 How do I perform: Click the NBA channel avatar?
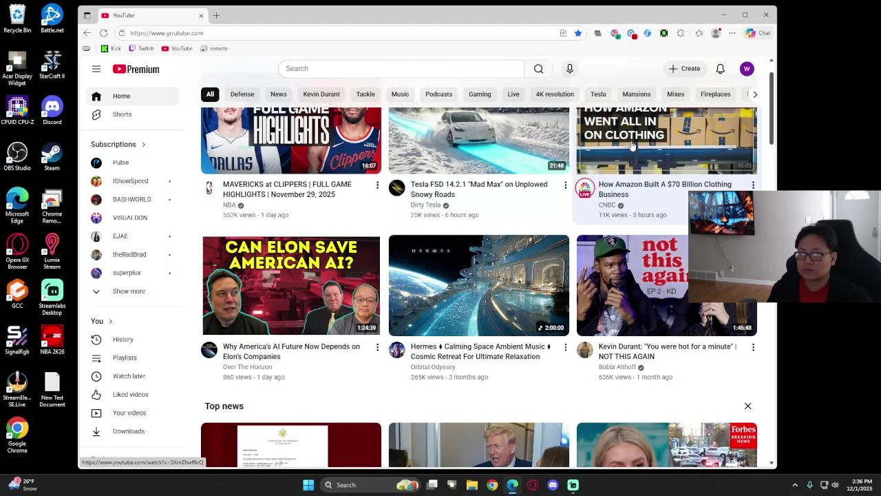click(209, 187)
